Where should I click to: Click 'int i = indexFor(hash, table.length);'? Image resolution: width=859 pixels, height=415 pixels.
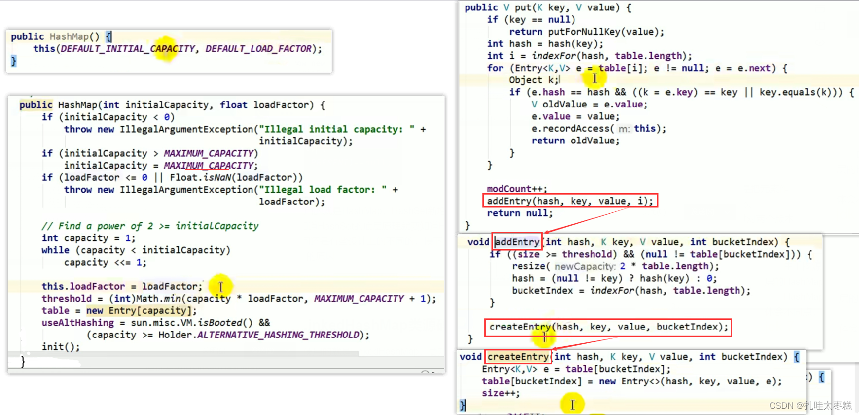click(x=590, y=56)
